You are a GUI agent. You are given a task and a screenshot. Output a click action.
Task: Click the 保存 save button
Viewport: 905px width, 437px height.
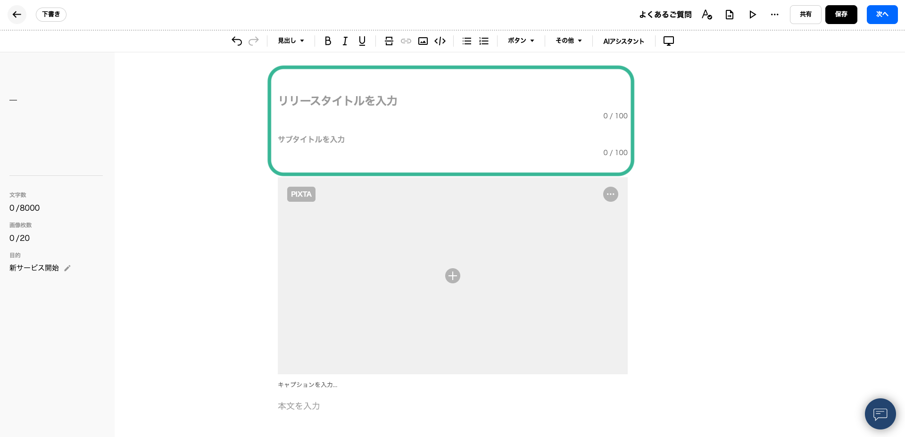click(841, 15)
